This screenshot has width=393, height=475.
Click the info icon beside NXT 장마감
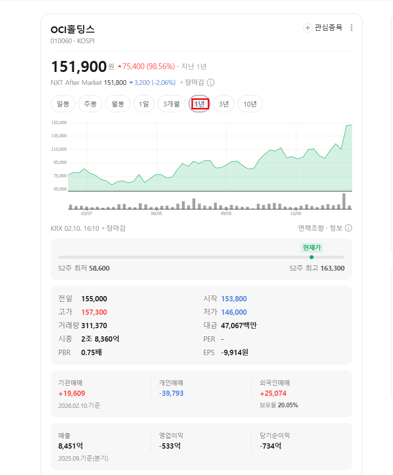point(211,83)
